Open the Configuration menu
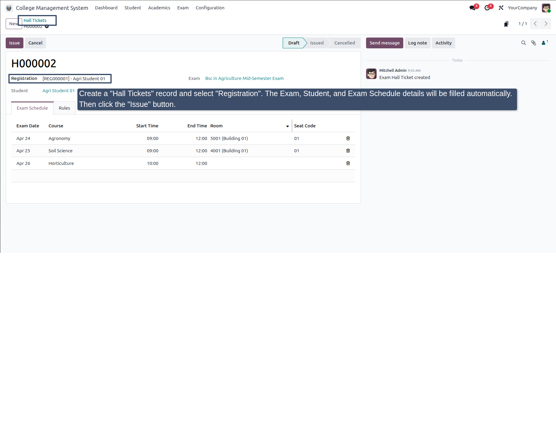 [210, 8]
